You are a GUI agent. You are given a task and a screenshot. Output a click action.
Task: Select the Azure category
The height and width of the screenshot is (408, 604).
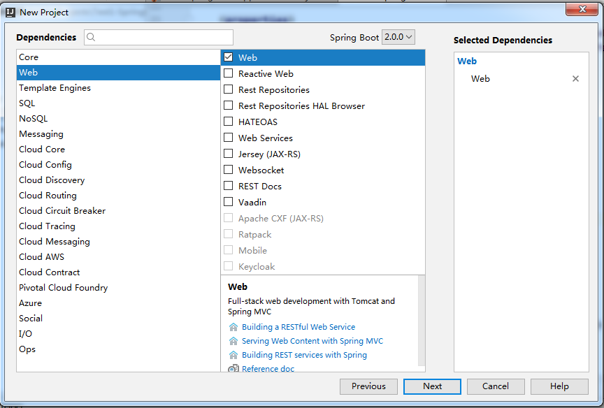[x=118, y=303]
